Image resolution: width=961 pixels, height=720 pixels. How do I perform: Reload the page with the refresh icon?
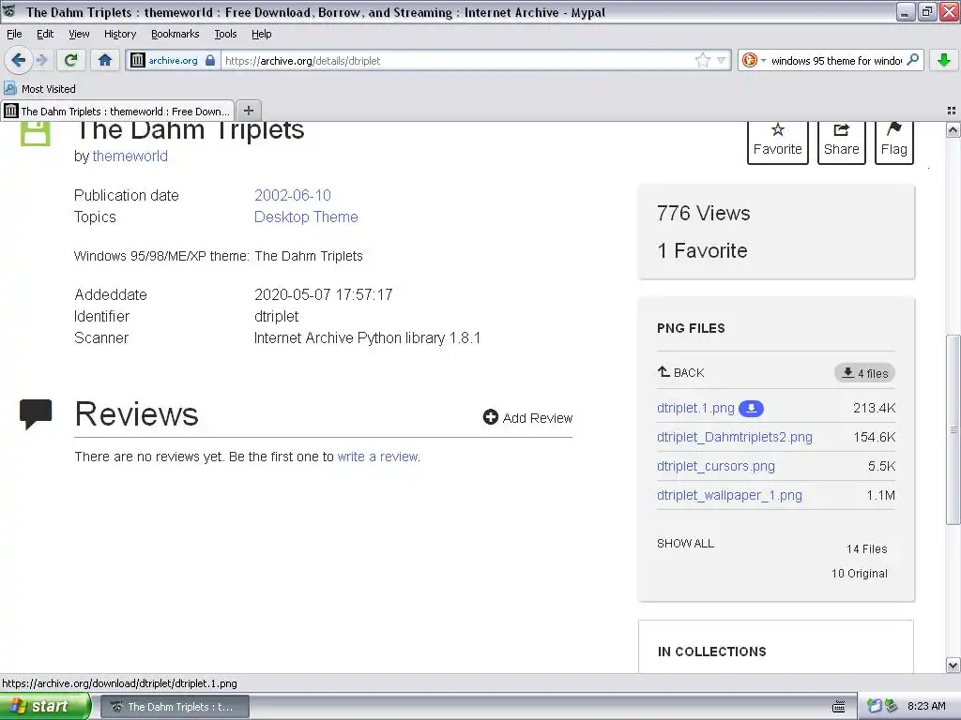(71, 60)
